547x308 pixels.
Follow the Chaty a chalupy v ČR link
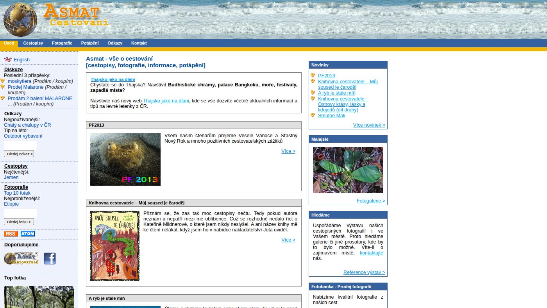(x=27, y=125)
